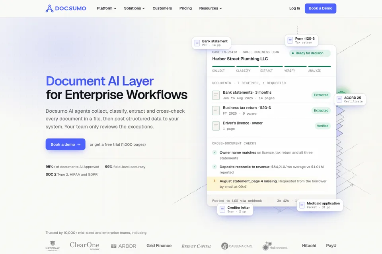Click the PayU logo
Image resolution: width=382 pixels, height=254 pixels.
[331, 246]
